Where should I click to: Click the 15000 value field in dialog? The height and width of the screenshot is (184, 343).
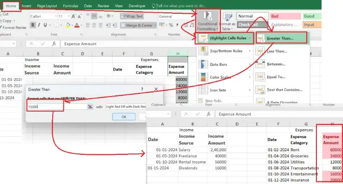pos(57,106)
